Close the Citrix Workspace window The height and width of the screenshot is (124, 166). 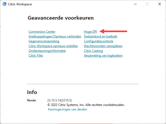[x=160, y=4]
